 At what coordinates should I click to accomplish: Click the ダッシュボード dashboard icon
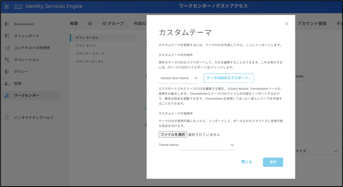7,36
